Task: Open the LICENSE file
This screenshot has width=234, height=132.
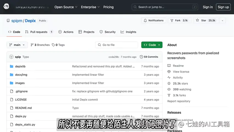Action: tap(21, 100)
